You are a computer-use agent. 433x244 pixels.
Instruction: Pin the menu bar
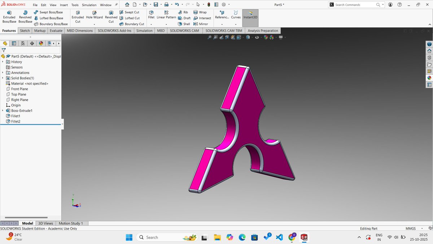116,5
